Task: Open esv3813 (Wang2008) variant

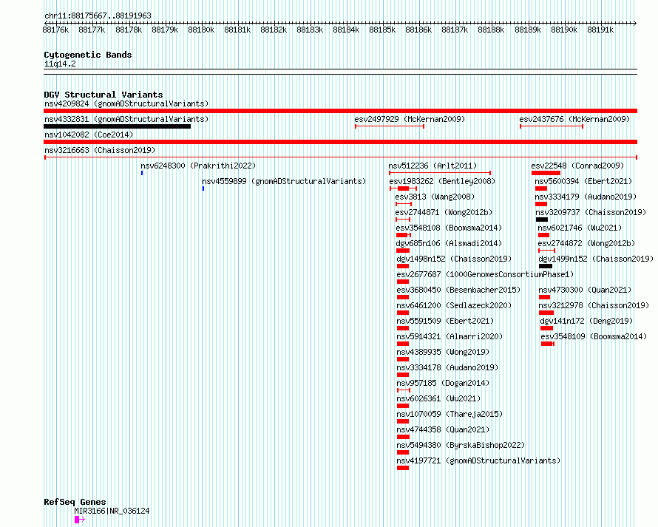Action: point(435,197)
